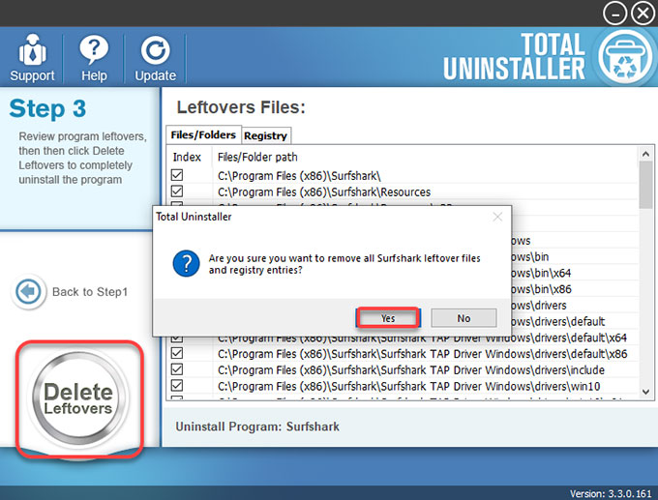This screenshot has width=658, height=500.
Task: Confirm removal by clicking Yes
Action: [x=388, y=318]
